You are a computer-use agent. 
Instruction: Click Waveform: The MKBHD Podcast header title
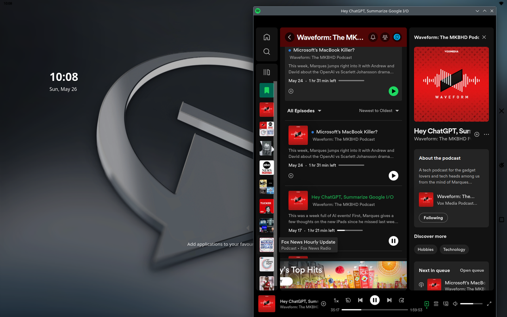pyautogui.click(x=330, y=37)
